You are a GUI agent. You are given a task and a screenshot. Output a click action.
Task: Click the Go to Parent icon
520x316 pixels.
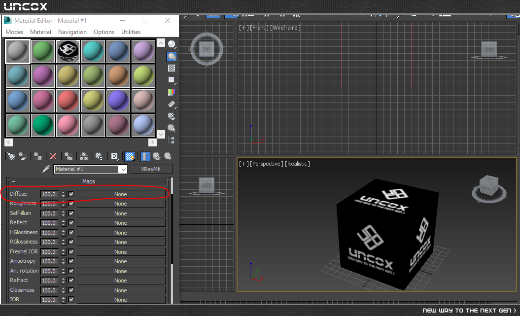point(157,156)
